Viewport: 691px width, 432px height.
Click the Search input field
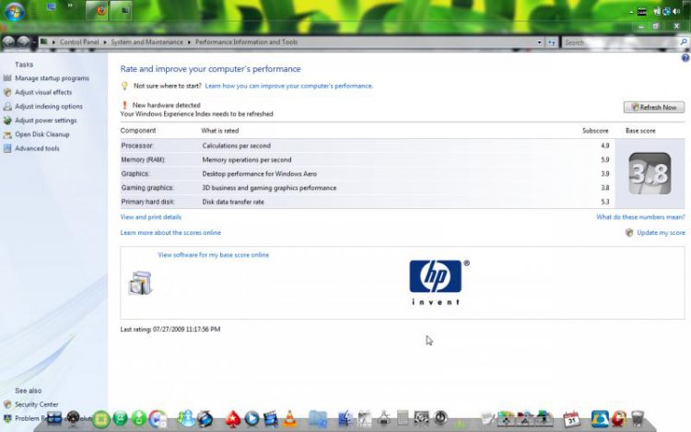pos(619,42)
